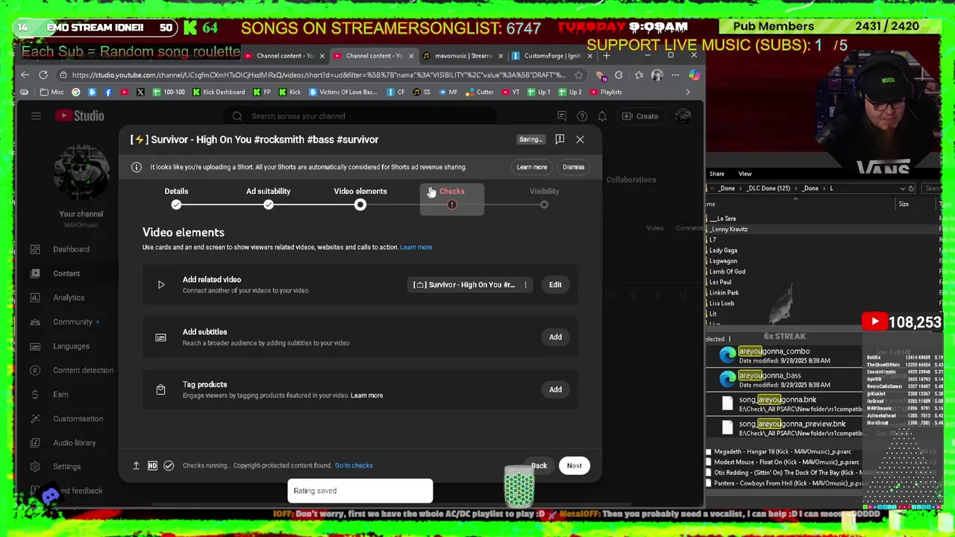Click the Studio search box

(360, 116)
